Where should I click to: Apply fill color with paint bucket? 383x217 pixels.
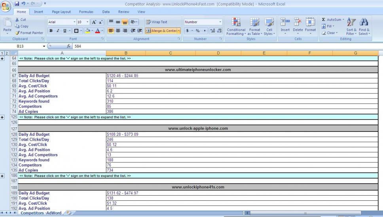coord(88,31)
